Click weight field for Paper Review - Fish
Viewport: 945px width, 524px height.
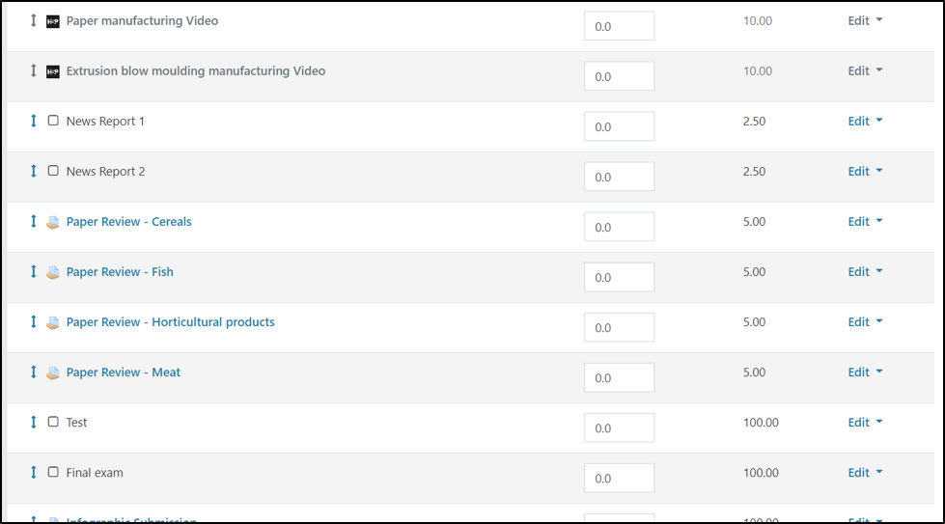coord(619,277)
